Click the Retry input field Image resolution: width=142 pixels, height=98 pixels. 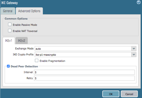[x=84, y=78]
